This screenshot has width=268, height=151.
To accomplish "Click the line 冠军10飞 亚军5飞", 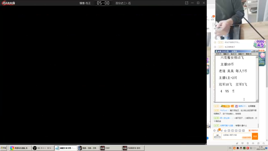I will click(x=233, y=85).
